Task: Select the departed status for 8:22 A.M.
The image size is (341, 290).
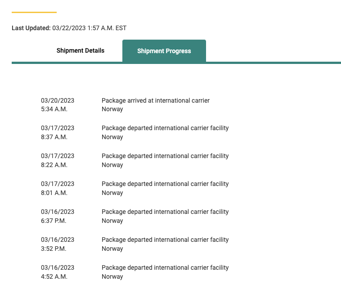Action: [x=165, y=156]
